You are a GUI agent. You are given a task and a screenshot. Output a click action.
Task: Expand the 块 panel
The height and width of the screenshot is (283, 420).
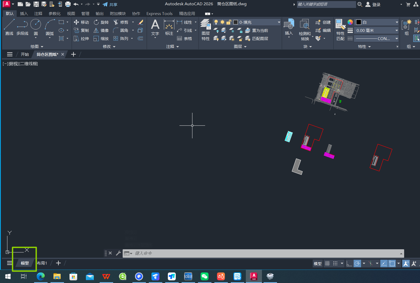(308, 46)
